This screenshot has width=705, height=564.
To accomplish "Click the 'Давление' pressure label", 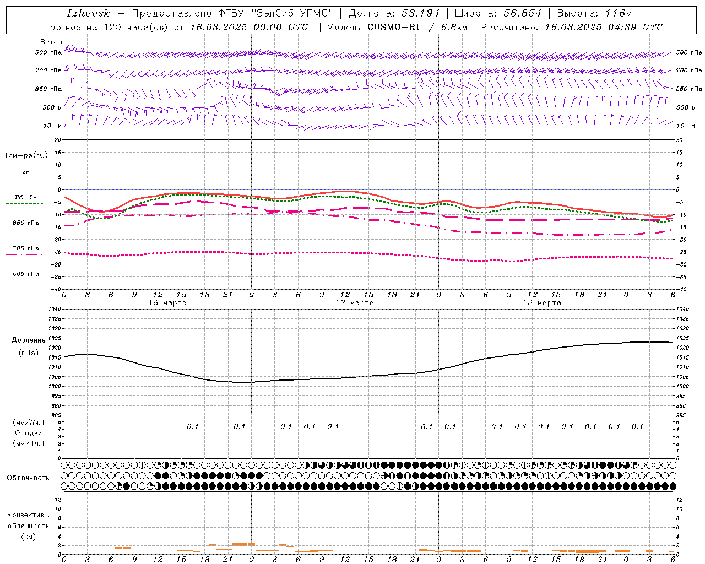I will click(29, 340).
